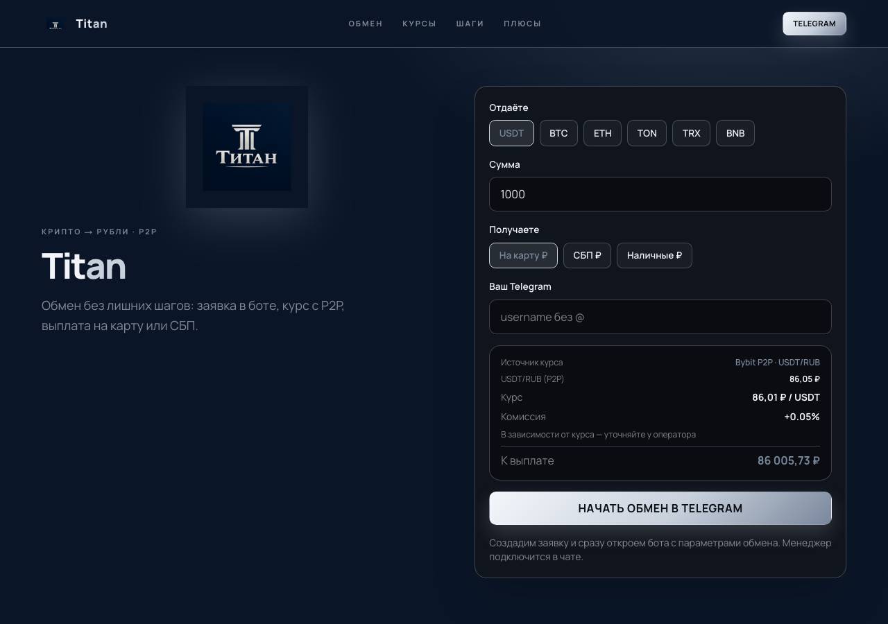Screen dimensions: 888x624
Task: Jump to the ПЛЮСЫ navigation section
Action: point(522,24)
